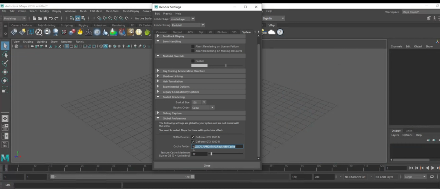This screenshot has height=189, width=440.
Task: Click the V-Ray logo shelf icon
Action: pyautogui.click(x=38, y=32)
